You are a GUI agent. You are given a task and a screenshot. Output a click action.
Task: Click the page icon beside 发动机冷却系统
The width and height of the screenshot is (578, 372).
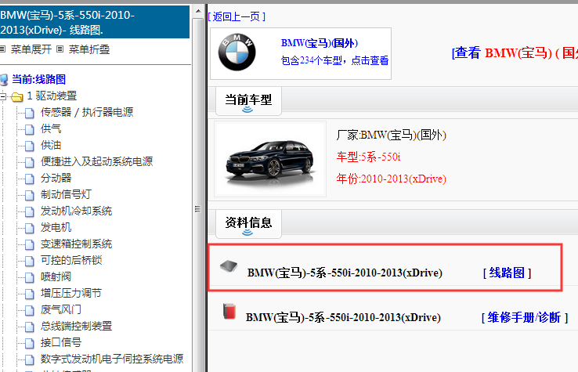point(30,211)
